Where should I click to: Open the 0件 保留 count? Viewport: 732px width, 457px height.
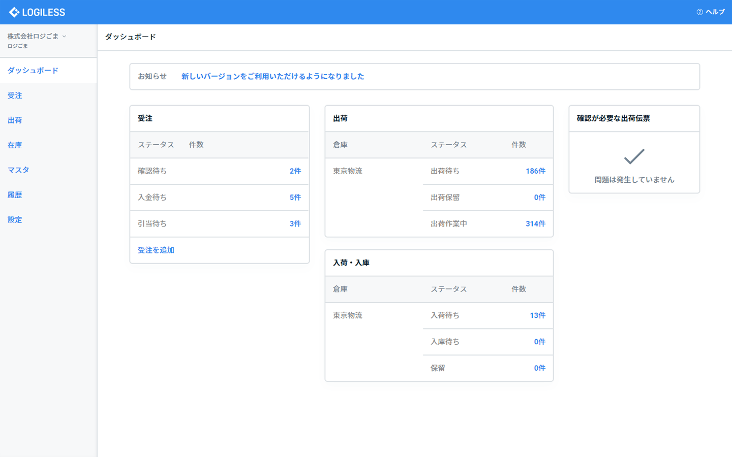click(539, 368)
